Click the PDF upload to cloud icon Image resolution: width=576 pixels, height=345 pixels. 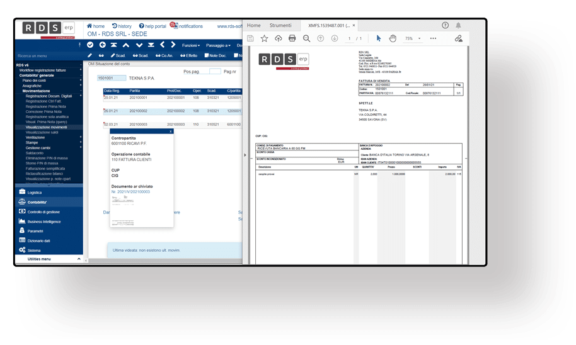pos(278,38)
